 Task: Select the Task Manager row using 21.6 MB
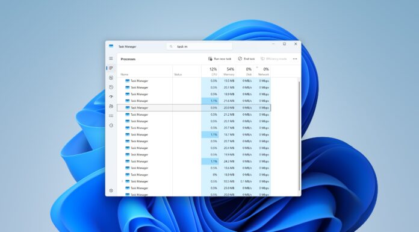pyautogui.click(x=194, y=101)
